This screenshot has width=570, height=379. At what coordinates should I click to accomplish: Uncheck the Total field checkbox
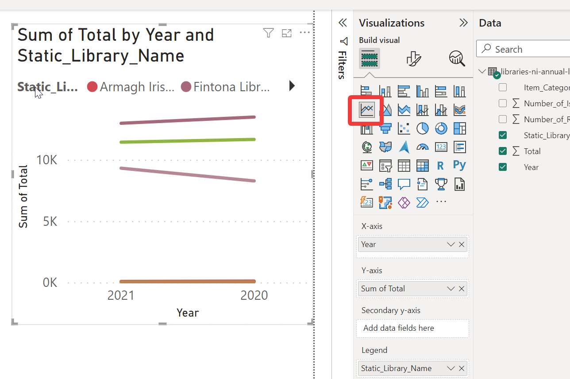[x=503, y=151]
